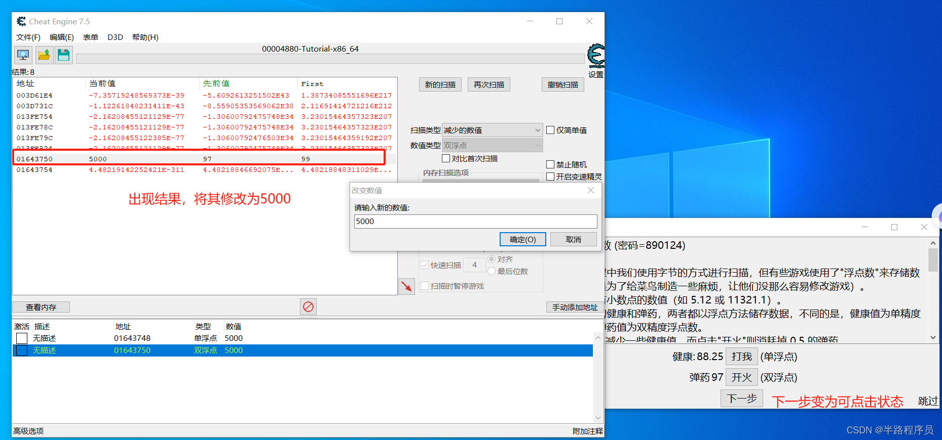Click the 先前值 column header
The image size is (942, 440).
point(248,83)
